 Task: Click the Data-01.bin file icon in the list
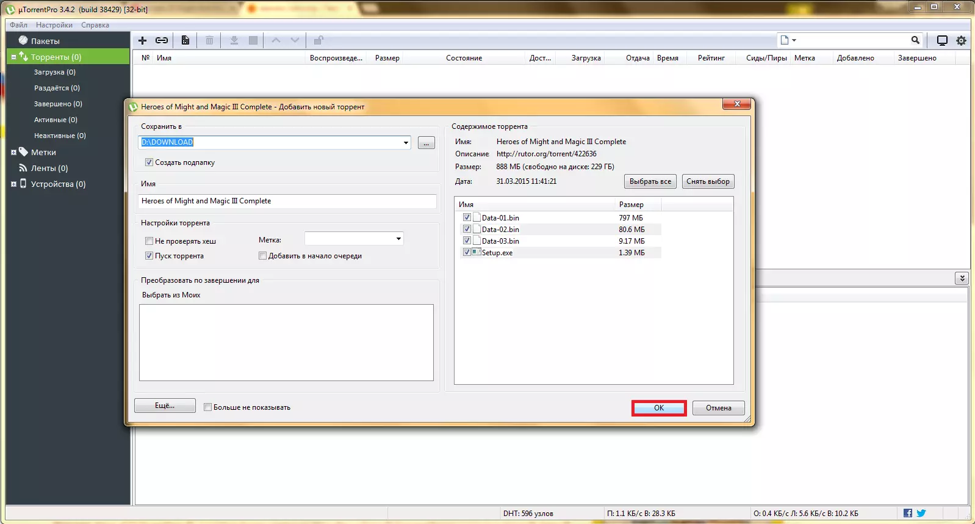pyautogui.click(x=477, y=217)
